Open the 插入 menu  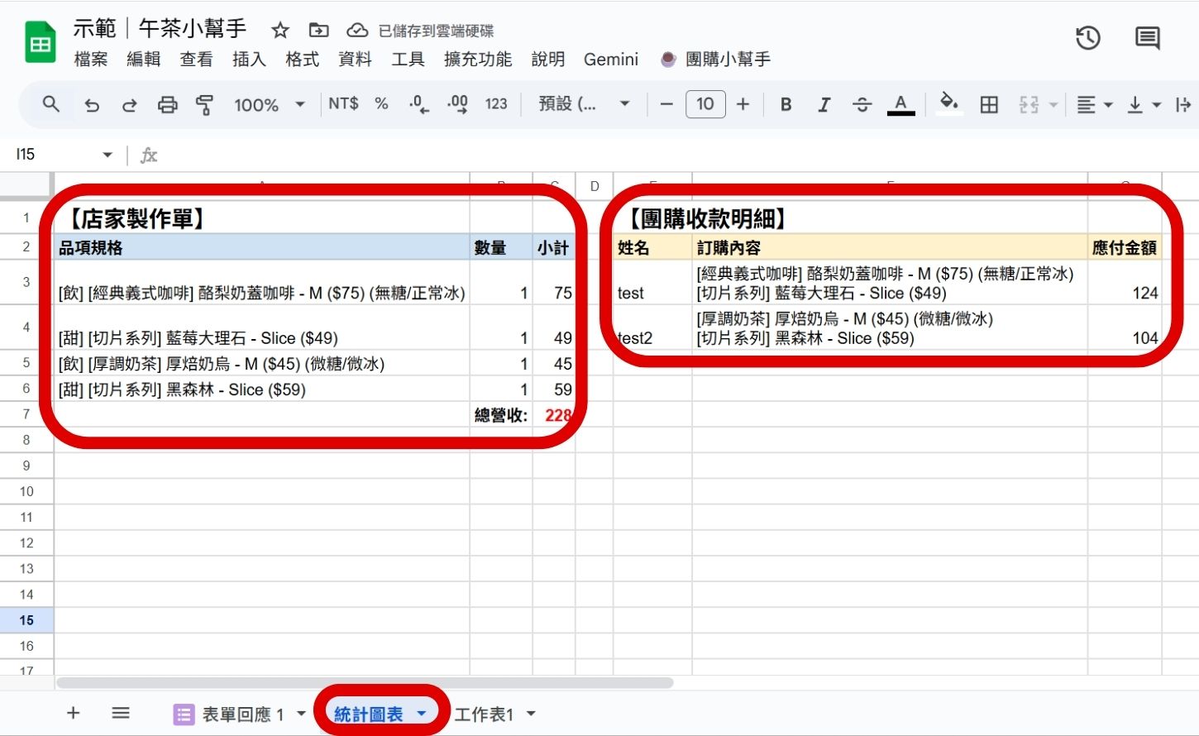coord(250,59)
